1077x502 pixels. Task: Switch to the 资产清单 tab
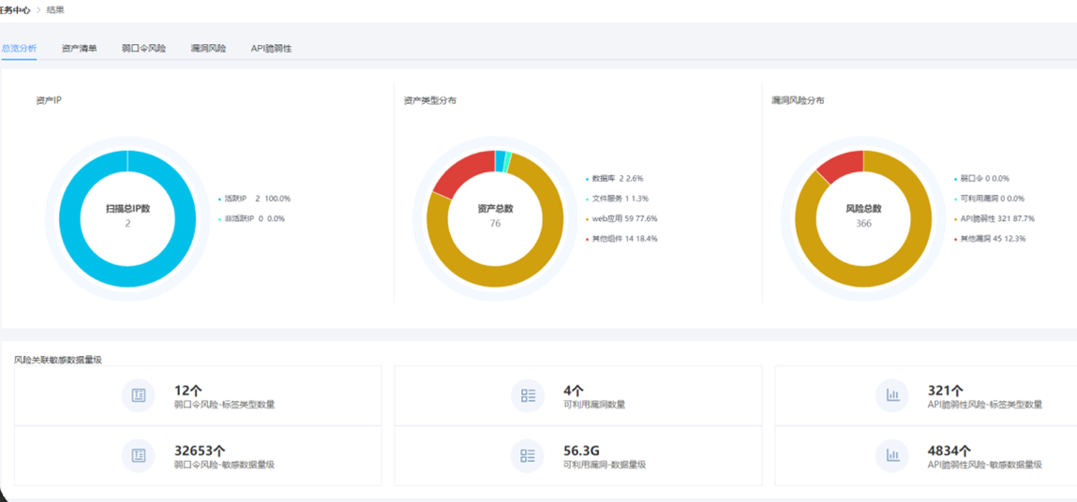79,48
